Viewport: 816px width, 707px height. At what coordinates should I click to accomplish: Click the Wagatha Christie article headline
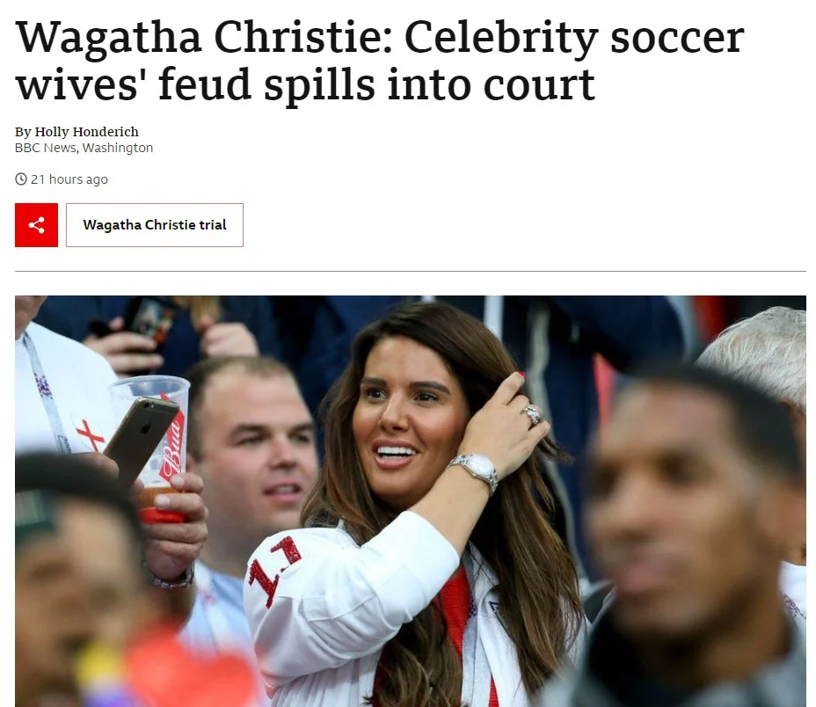[380, 61]
